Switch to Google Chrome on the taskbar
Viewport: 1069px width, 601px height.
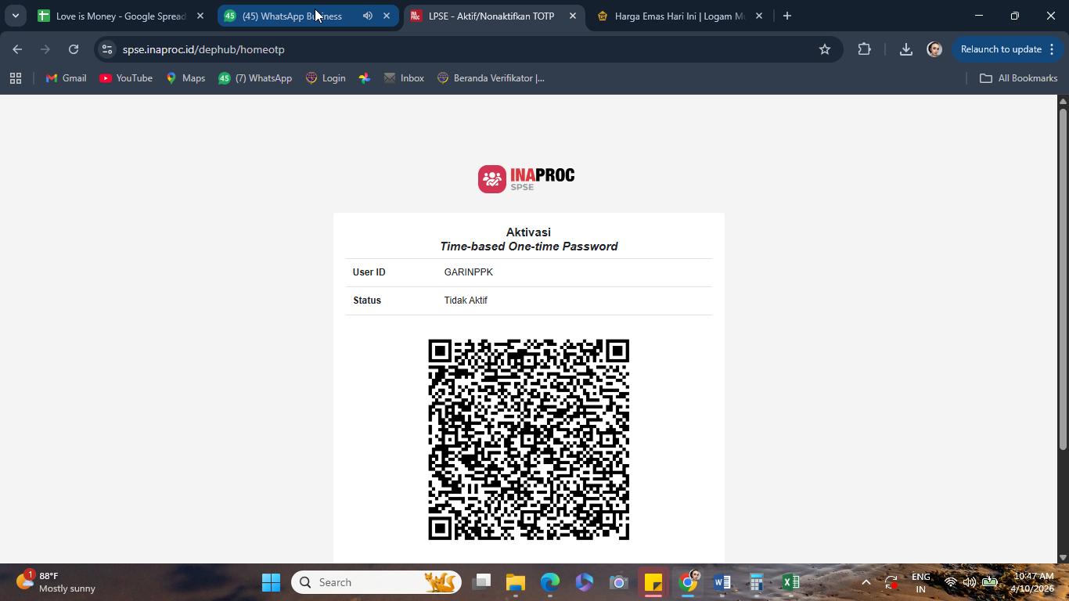click(x=688, y=582)
